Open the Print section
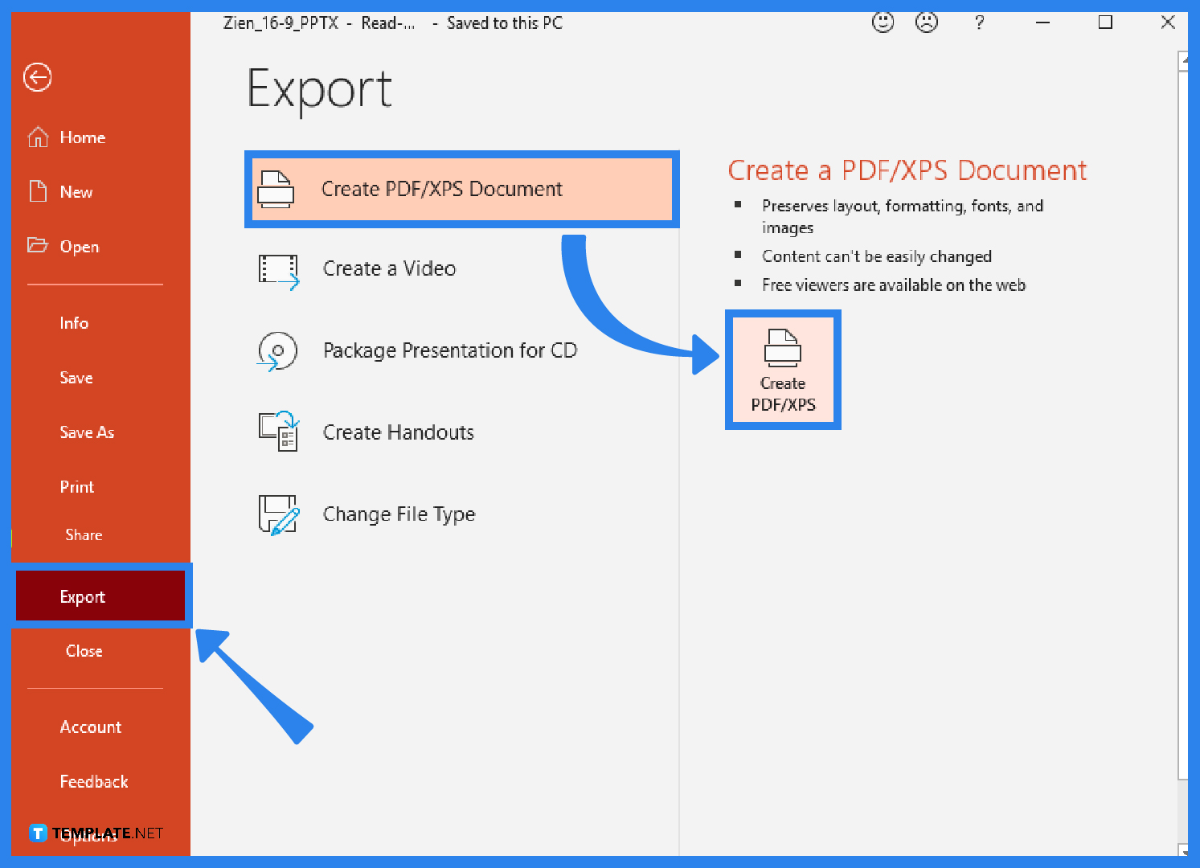 pyautogui.click(x=76, y=486)
